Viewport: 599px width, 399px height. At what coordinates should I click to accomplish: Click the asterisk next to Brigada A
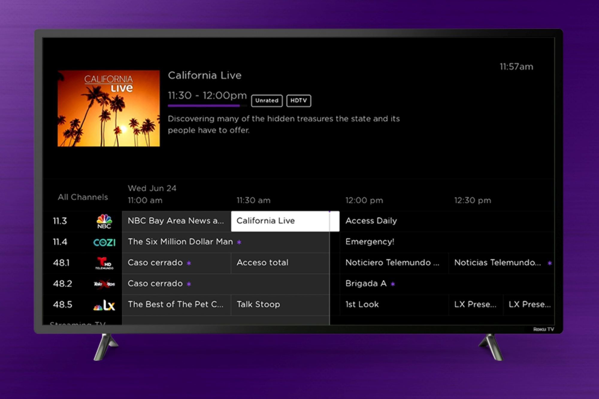tap(393, 284)
